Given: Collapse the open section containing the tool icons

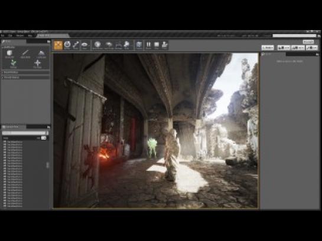Looking at the screenshot, I should coord(25,47).
